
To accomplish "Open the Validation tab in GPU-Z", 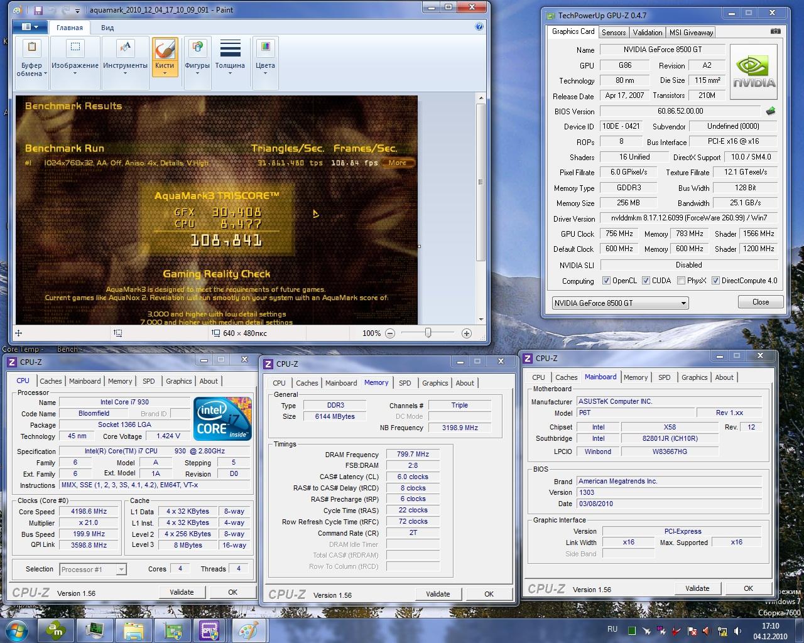I will coord(648,33).
